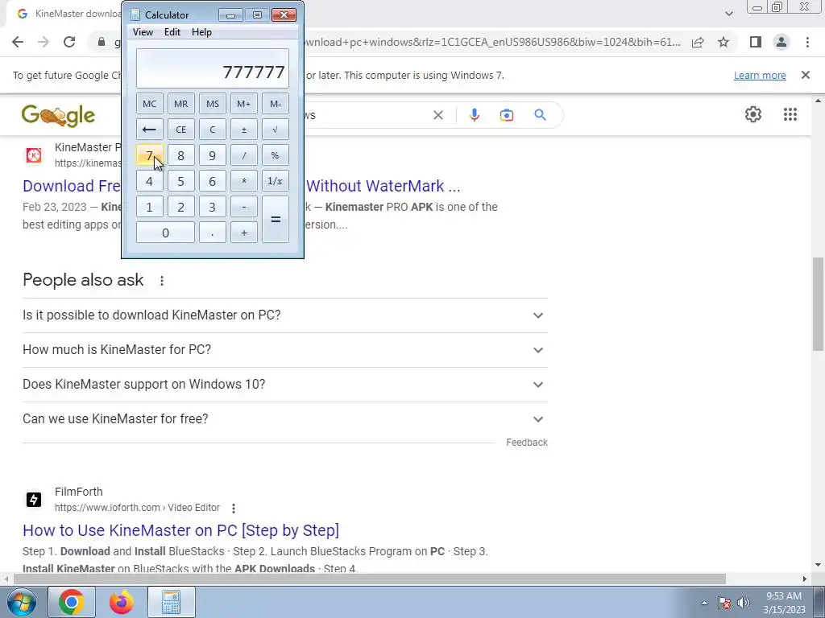This screenshot has height=618, width=825.
Task: Open the Calculator Help menu
Action: [x=201, y=32]
